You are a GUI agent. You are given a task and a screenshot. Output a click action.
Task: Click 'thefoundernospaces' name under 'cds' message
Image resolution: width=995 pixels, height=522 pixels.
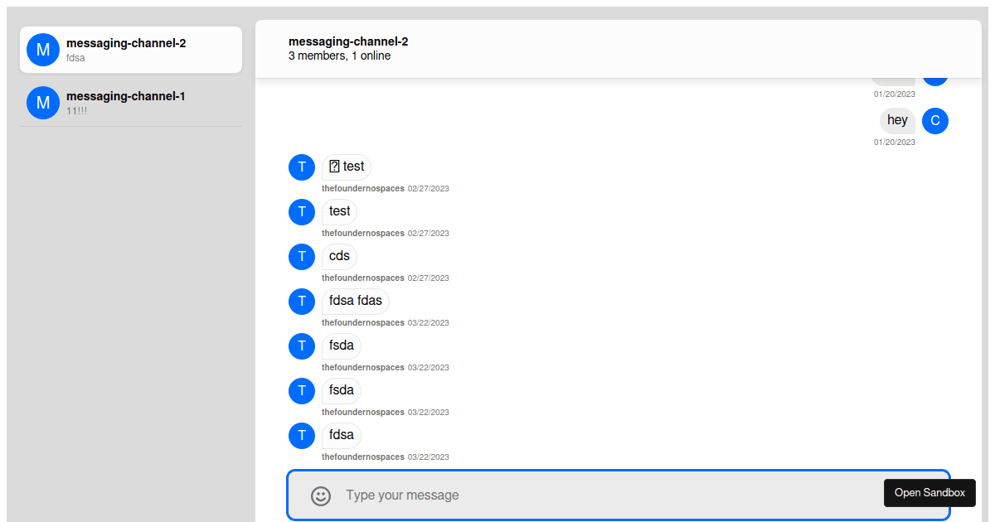point(363,278)
